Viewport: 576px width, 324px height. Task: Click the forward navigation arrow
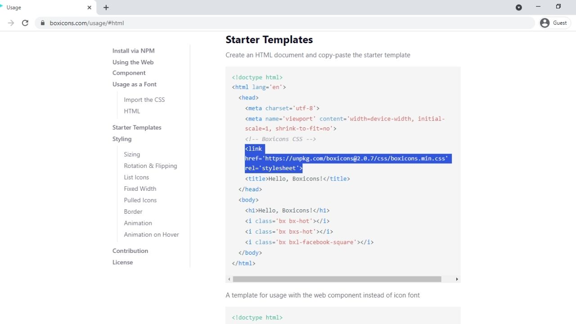tap(11, 23)
